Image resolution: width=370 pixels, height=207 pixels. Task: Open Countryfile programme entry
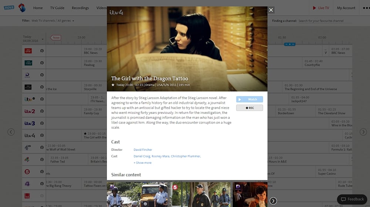click(x=327, y=63)
